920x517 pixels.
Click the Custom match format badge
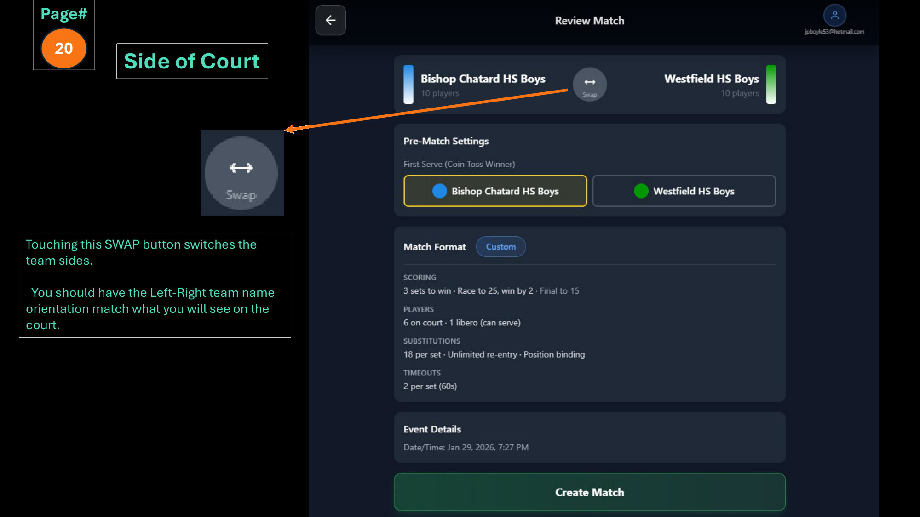tap(501, 247)
